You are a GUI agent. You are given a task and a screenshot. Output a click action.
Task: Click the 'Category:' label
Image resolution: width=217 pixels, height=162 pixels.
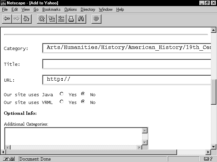(16, 49)
